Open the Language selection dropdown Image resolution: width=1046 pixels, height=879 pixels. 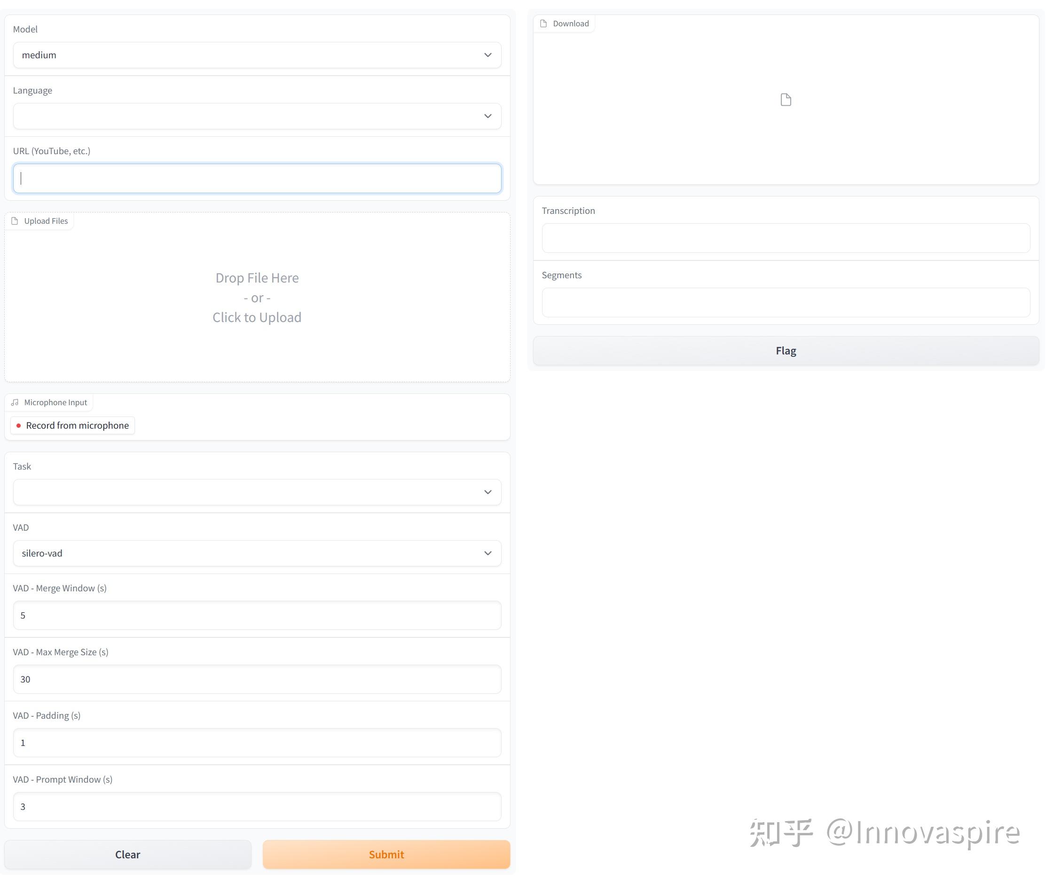(257, 116)
